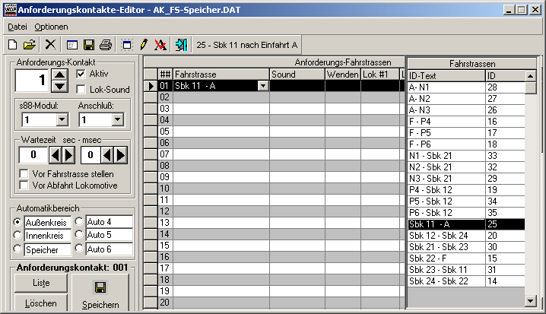Open the Optionen menu
The height and width of the screenshot is (314, 546).
51,27
